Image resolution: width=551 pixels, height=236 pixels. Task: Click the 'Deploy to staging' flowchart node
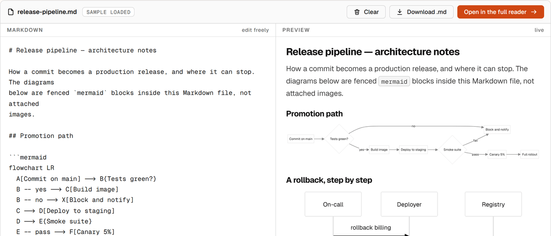(x=413, y=150)
